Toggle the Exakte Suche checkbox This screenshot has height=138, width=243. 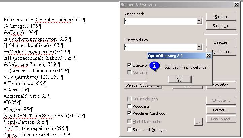pos(129,65)
